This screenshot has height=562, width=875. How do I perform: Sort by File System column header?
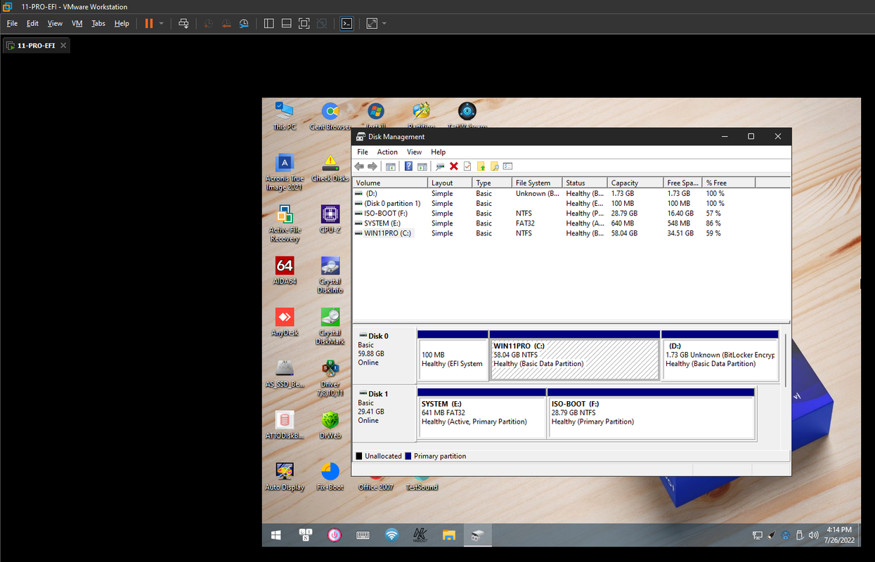click(x=537, y=183)
